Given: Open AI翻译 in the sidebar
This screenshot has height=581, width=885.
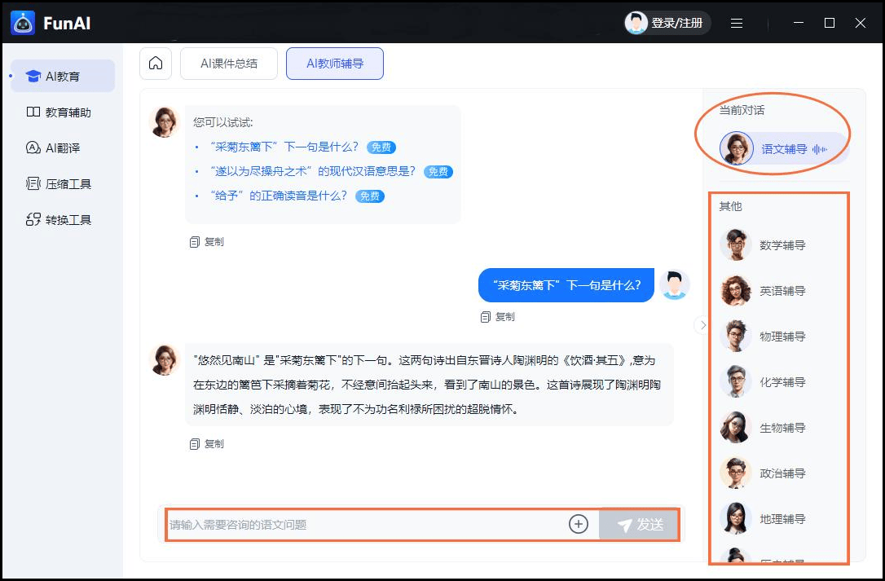Looking at the screenshot, I should [x=63, y=147].
